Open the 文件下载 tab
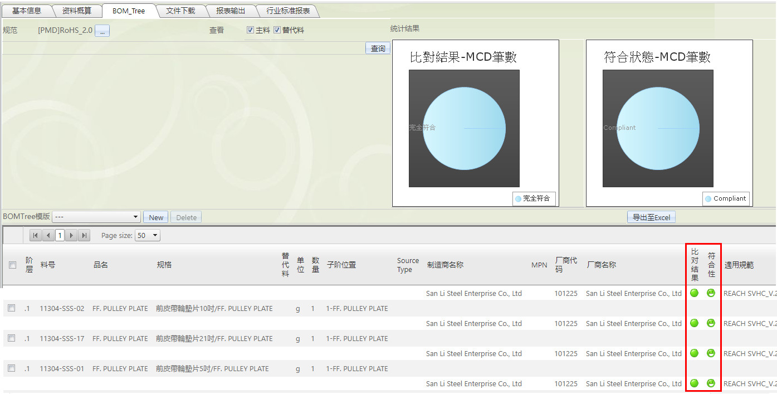 click(180, 11)
